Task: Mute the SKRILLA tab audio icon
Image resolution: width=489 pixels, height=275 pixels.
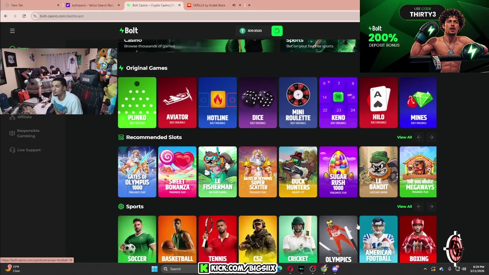Action: (234, 5)
